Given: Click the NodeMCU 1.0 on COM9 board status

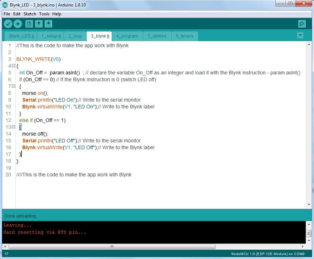Looking at the screenshot, I should [x=268, y=254].
